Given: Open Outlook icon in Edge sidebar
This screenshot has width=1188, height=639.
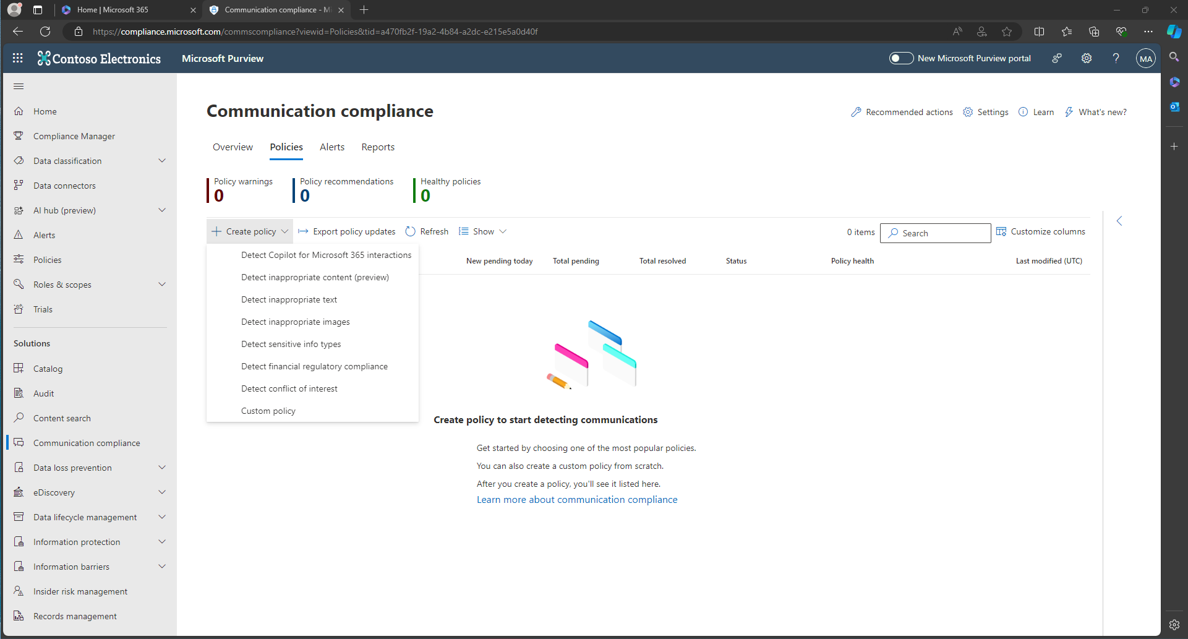Looking at the screenshot, I should (1174, 106).
